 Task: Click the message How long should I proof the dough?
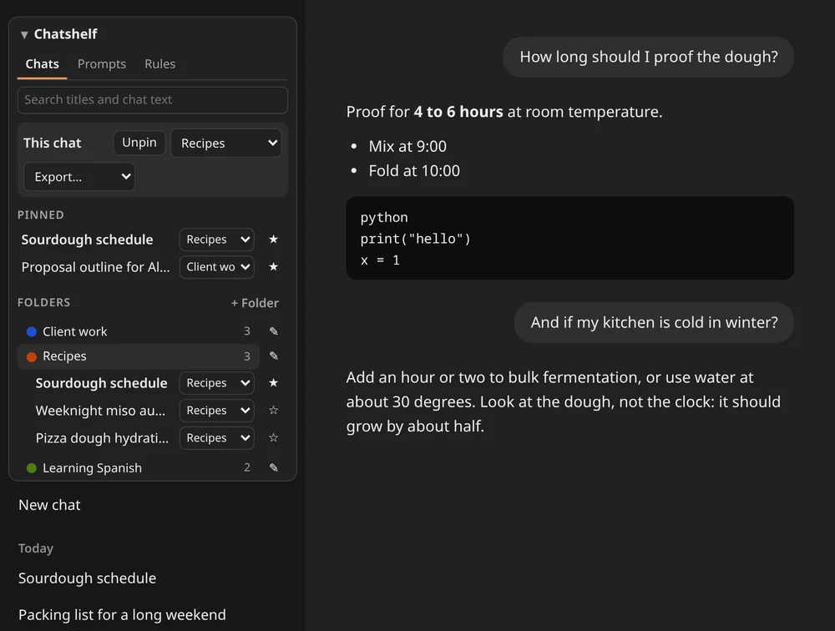(x=648, y=57)
